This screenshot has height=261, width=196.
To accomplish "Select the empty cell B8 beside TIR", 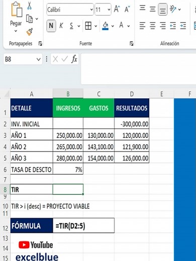I will coord(68,189).
